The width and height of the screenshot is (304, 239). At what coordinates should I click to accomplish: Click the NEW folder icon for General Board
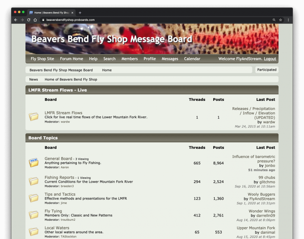pyautogui.click(x=33, y=163)
